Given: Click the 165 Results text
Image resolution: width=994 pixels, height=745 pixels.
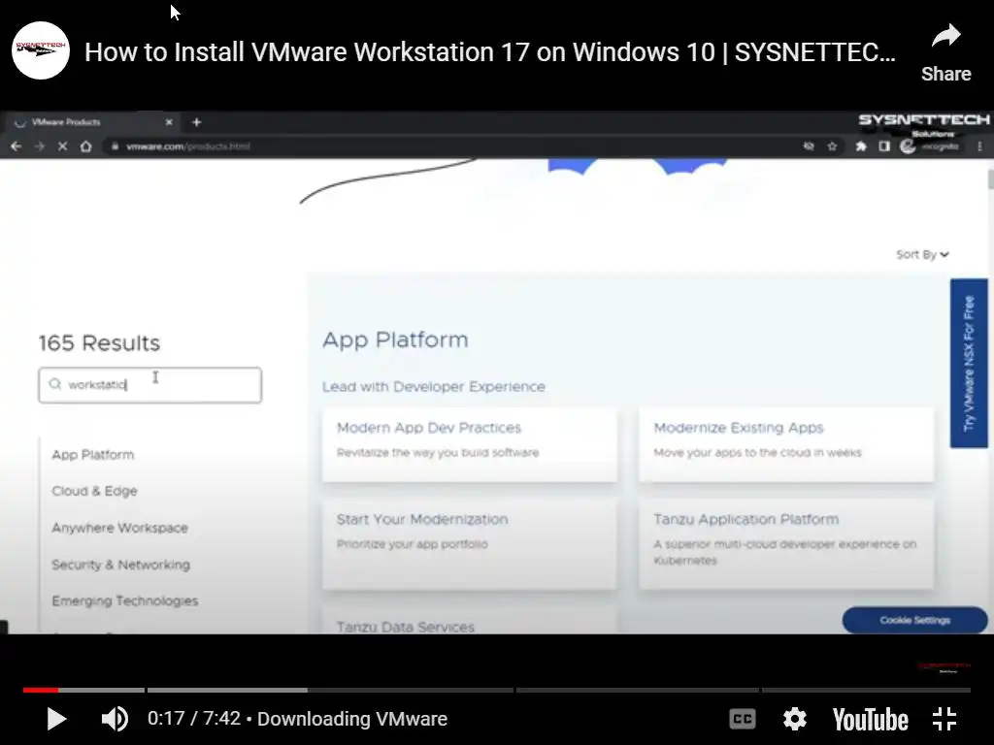Looking at the screenshot, I should (x=100, y=343).
